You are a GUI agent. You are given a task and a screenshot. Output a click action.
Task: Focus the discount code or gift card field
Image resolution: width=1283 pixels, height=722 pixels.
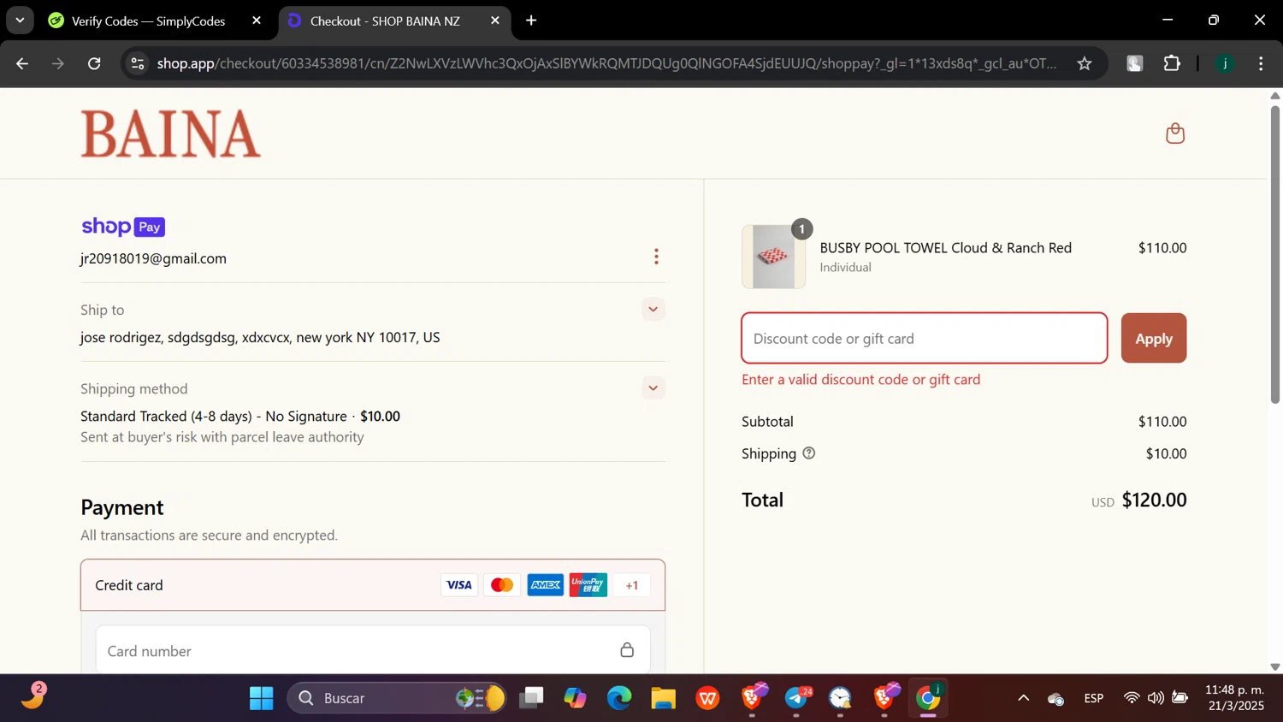click(925, 338)
